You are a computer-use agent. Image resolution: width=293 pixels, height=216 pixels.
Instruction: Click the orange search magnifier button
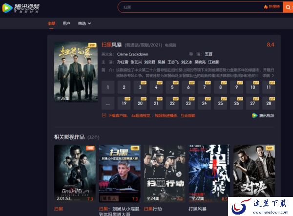point(288,7)
